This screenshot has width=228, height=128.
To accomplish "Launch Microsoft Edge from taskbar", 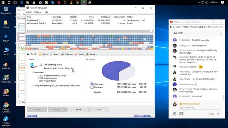I will tap(21, 2).
